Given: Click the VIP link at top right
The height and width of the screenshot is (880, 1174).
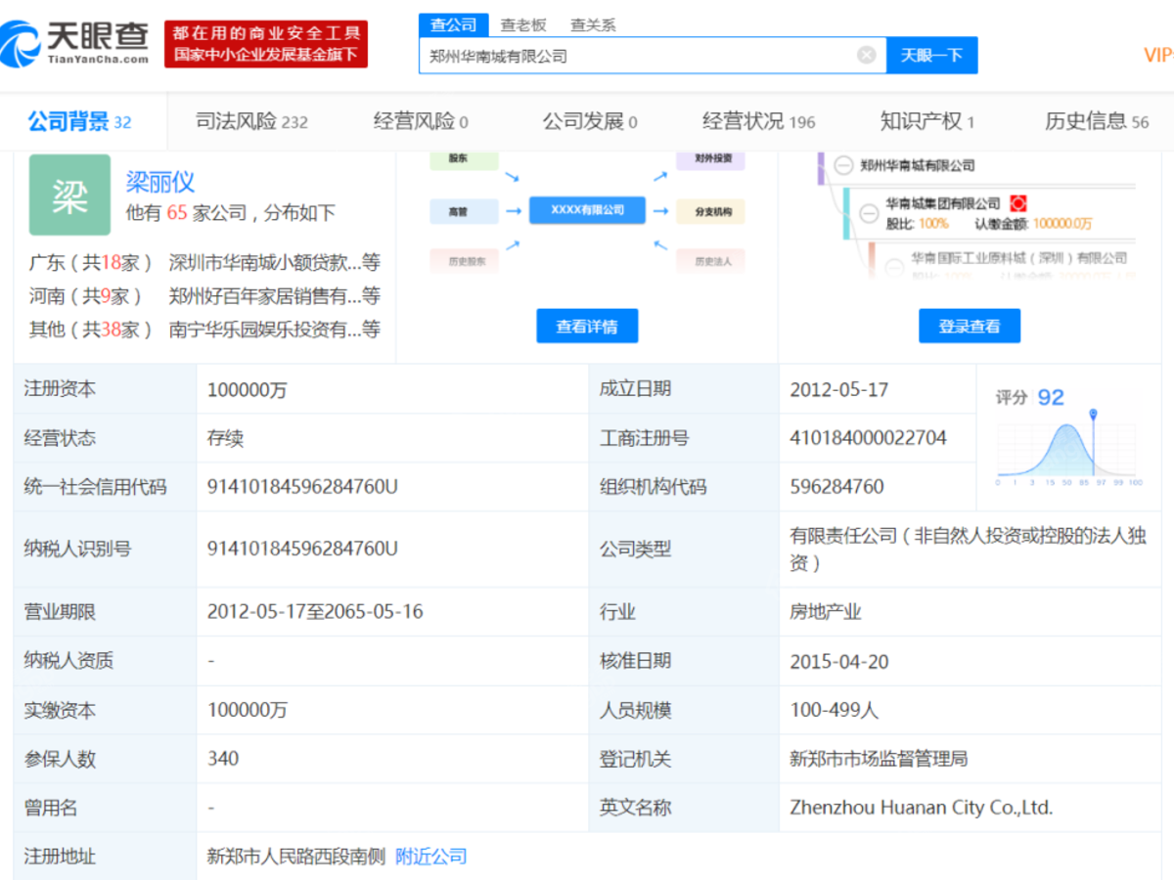Looking at the screenshot, I should [1158, 56].
